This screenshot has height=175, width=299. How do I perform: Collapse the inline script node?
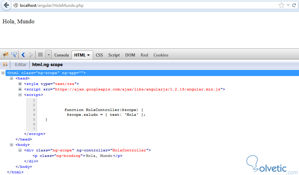(20, 95)
